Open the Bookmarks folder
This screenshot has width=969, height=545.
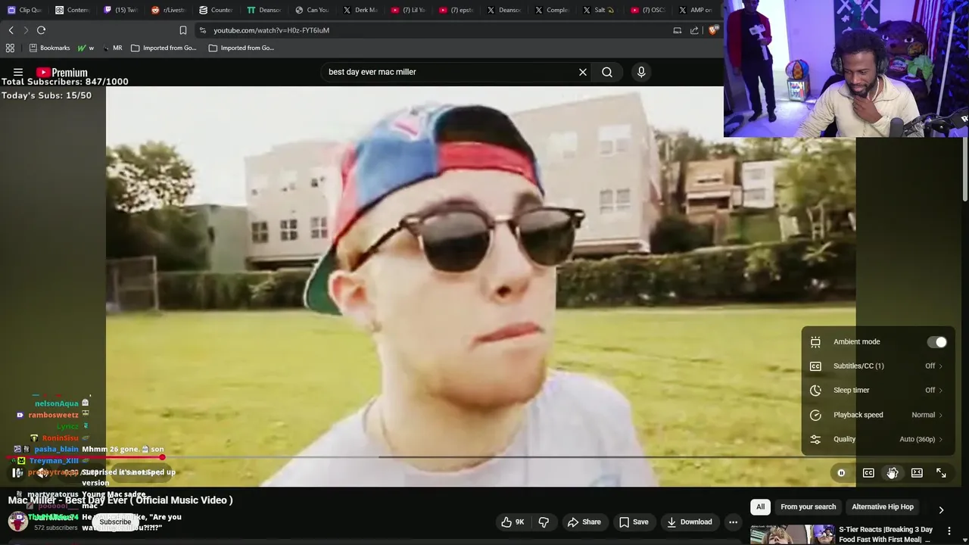pos(49,48)
